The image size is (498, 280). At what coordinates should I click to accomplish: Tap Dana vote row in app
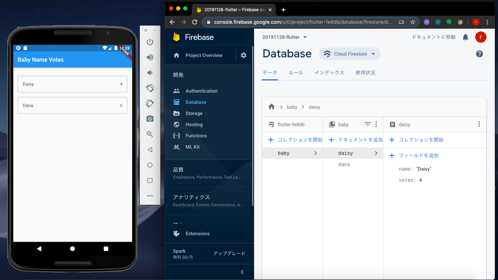(x=72, y=106)
